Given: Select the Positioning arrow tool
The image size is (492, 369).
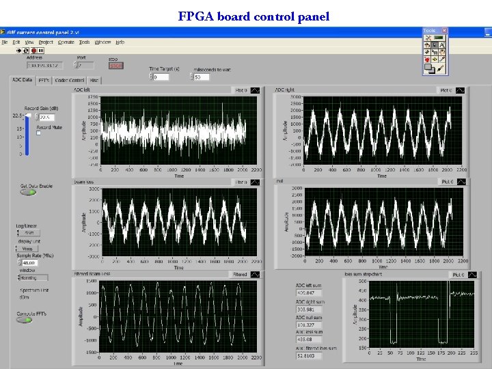Looking at the screenshot, I should pos(435,45).
